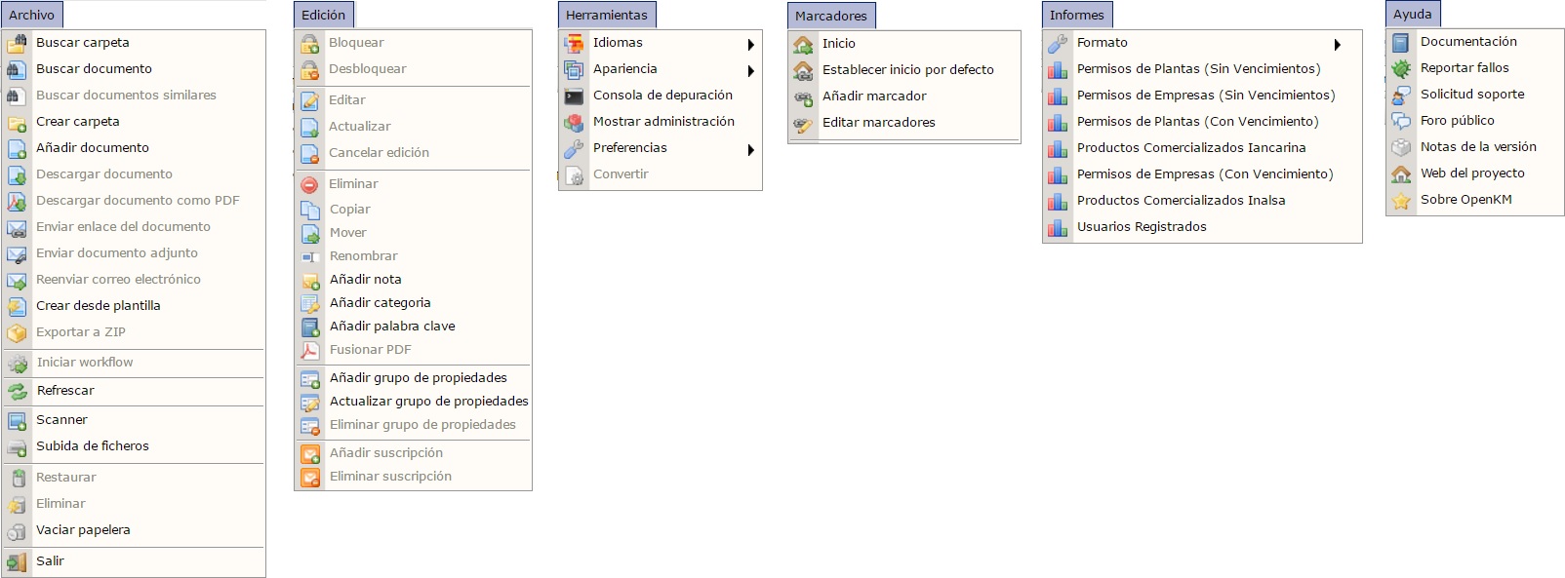Click the Añadir grupo de propiedades icon

tap(310, 378)
